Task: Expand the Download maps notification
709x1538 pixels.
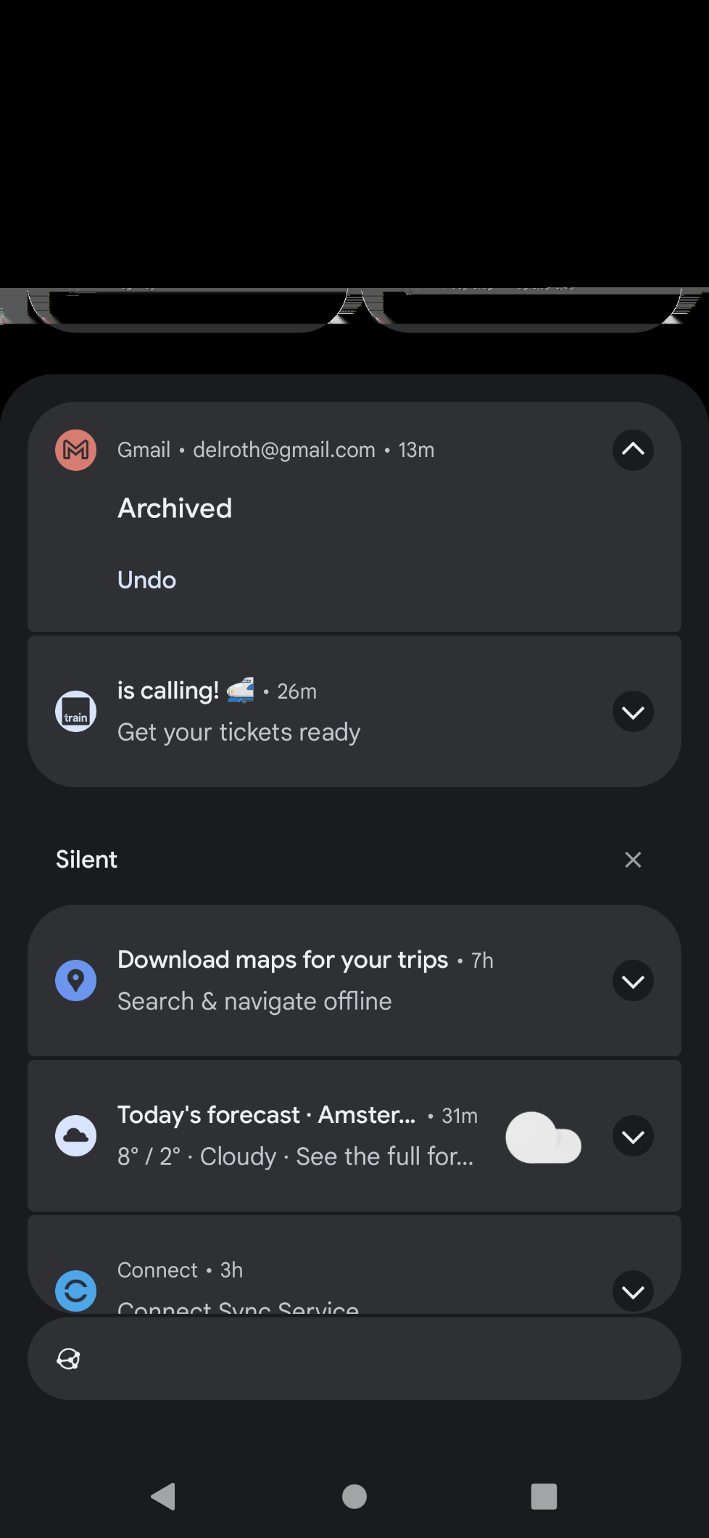Action: (x=633, y=981)
